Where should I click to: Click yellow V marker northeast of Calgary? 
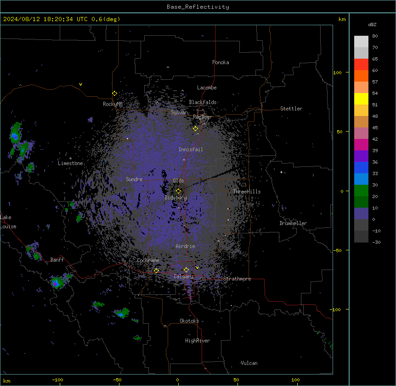click(197, 268)
